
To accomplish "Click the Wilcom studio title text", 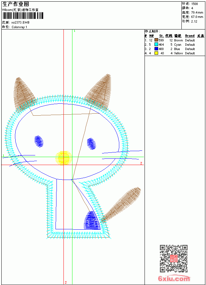I will click(x=20, y=10).
